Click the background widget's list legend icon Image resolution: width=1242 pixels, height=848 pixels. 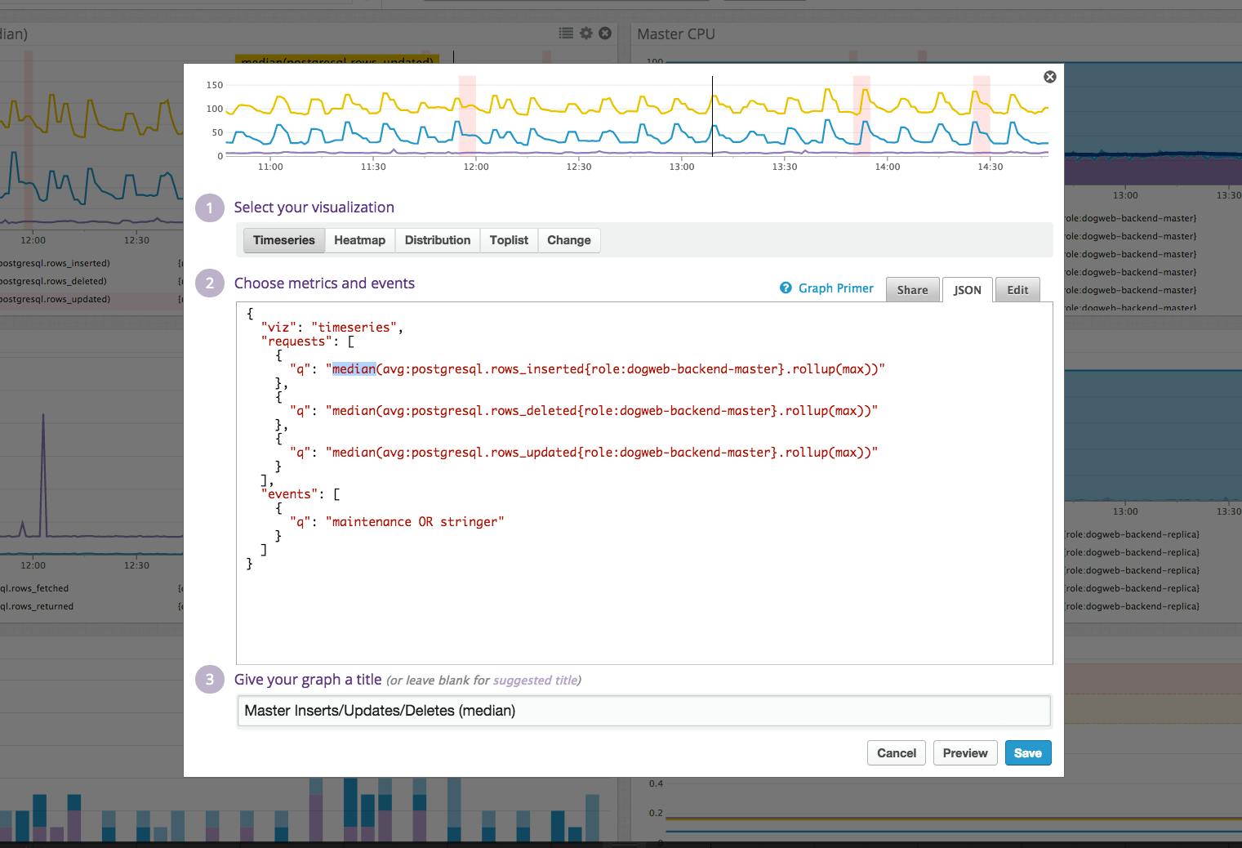566,33
